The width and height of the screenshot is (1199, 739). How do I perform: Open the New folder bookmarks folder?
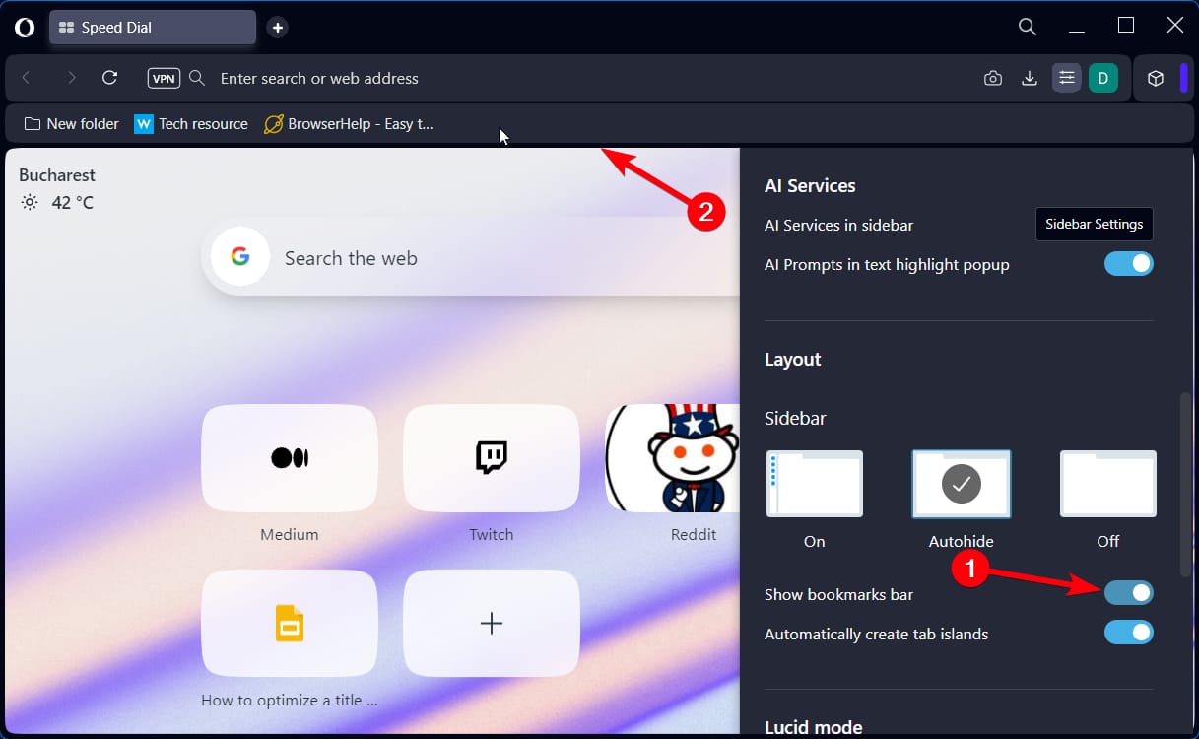71,124
